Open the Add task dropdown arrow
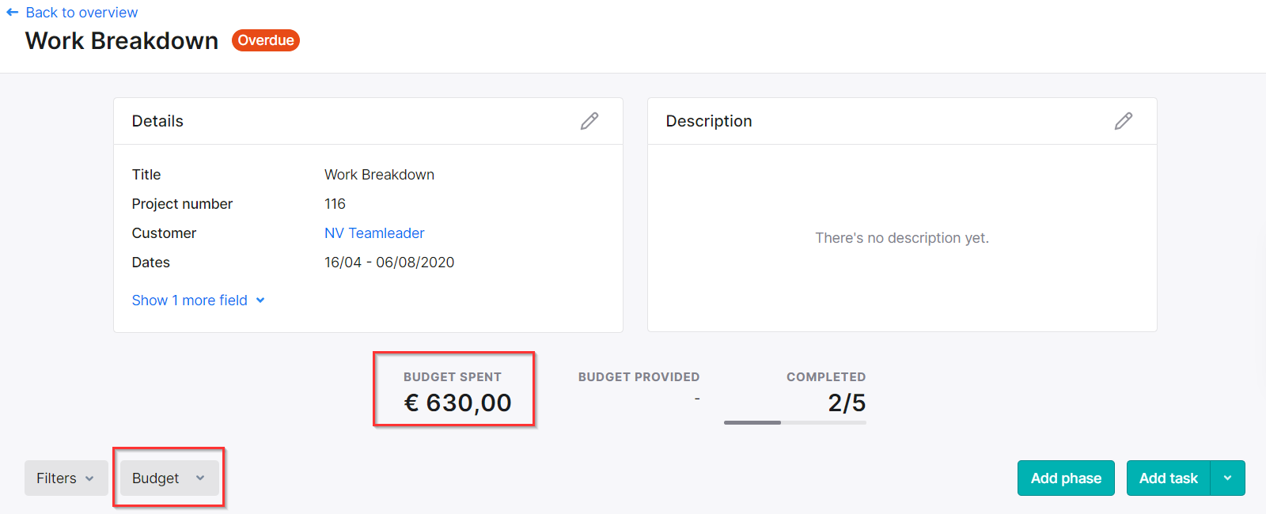This screenshot has height=514, width=1266. 1228,478
